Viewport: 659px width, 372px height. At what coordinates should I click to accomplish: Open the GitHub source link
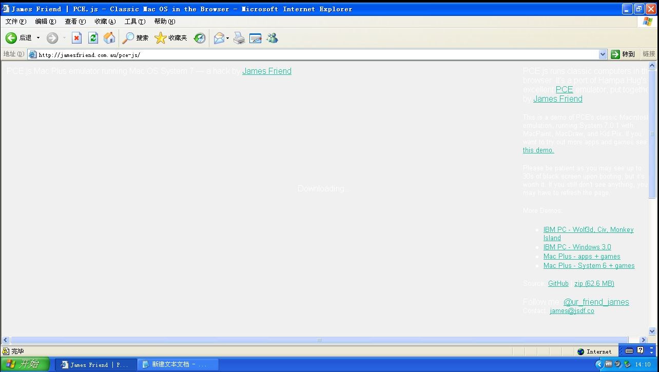558,284
